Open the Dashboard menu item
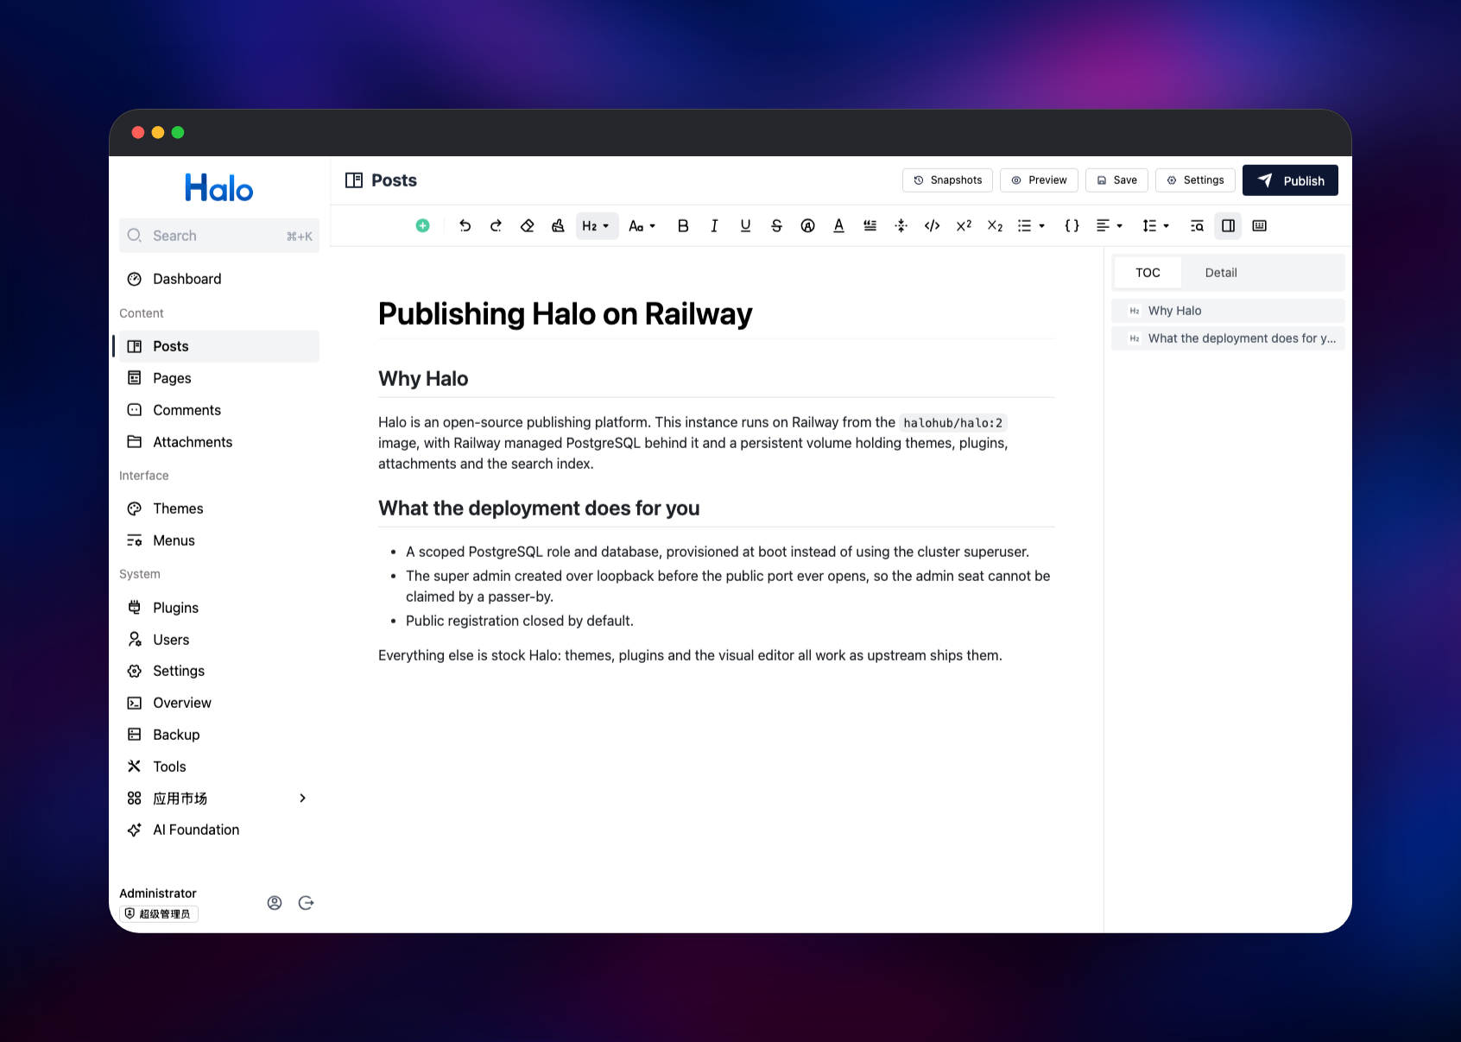The image size is (1461, 1042). coord(219,279)
